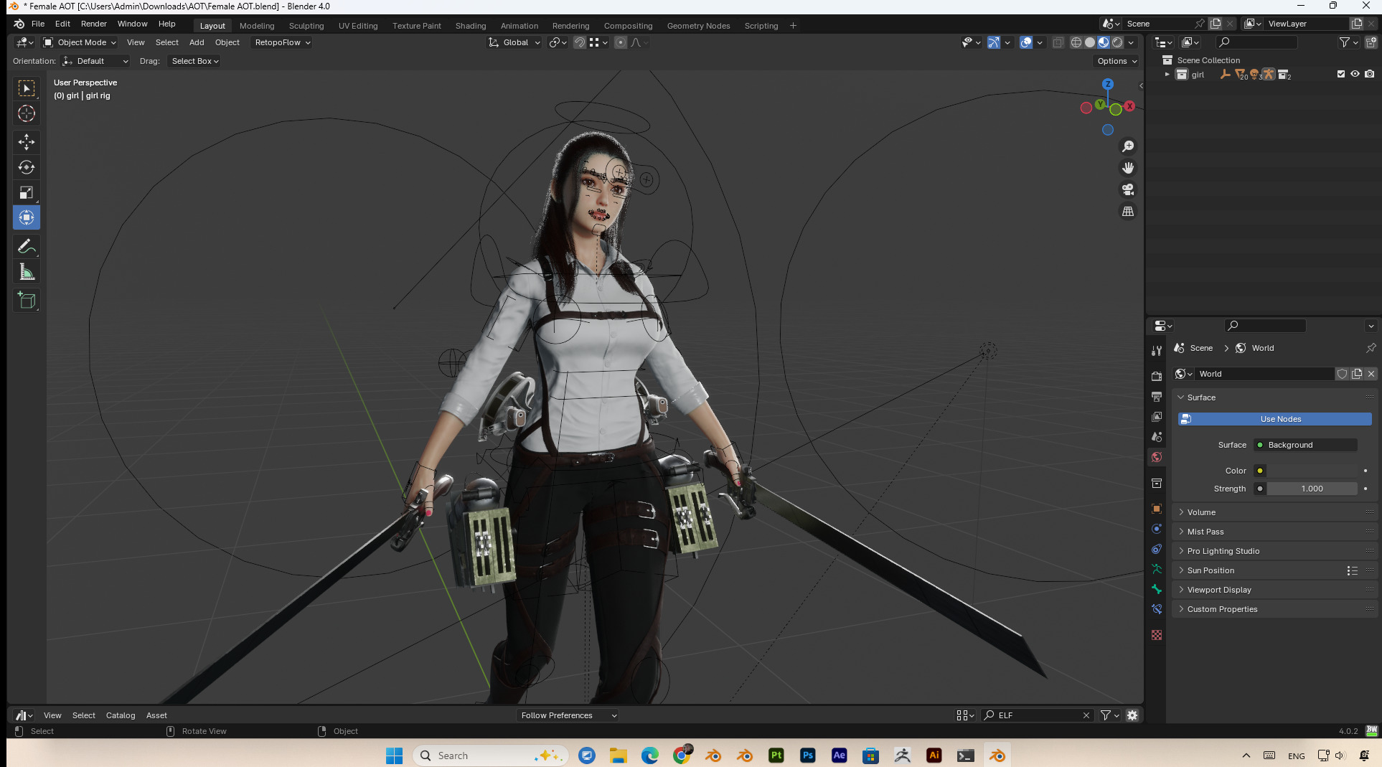Open the viewport Add menu

[x=197, y=42]
